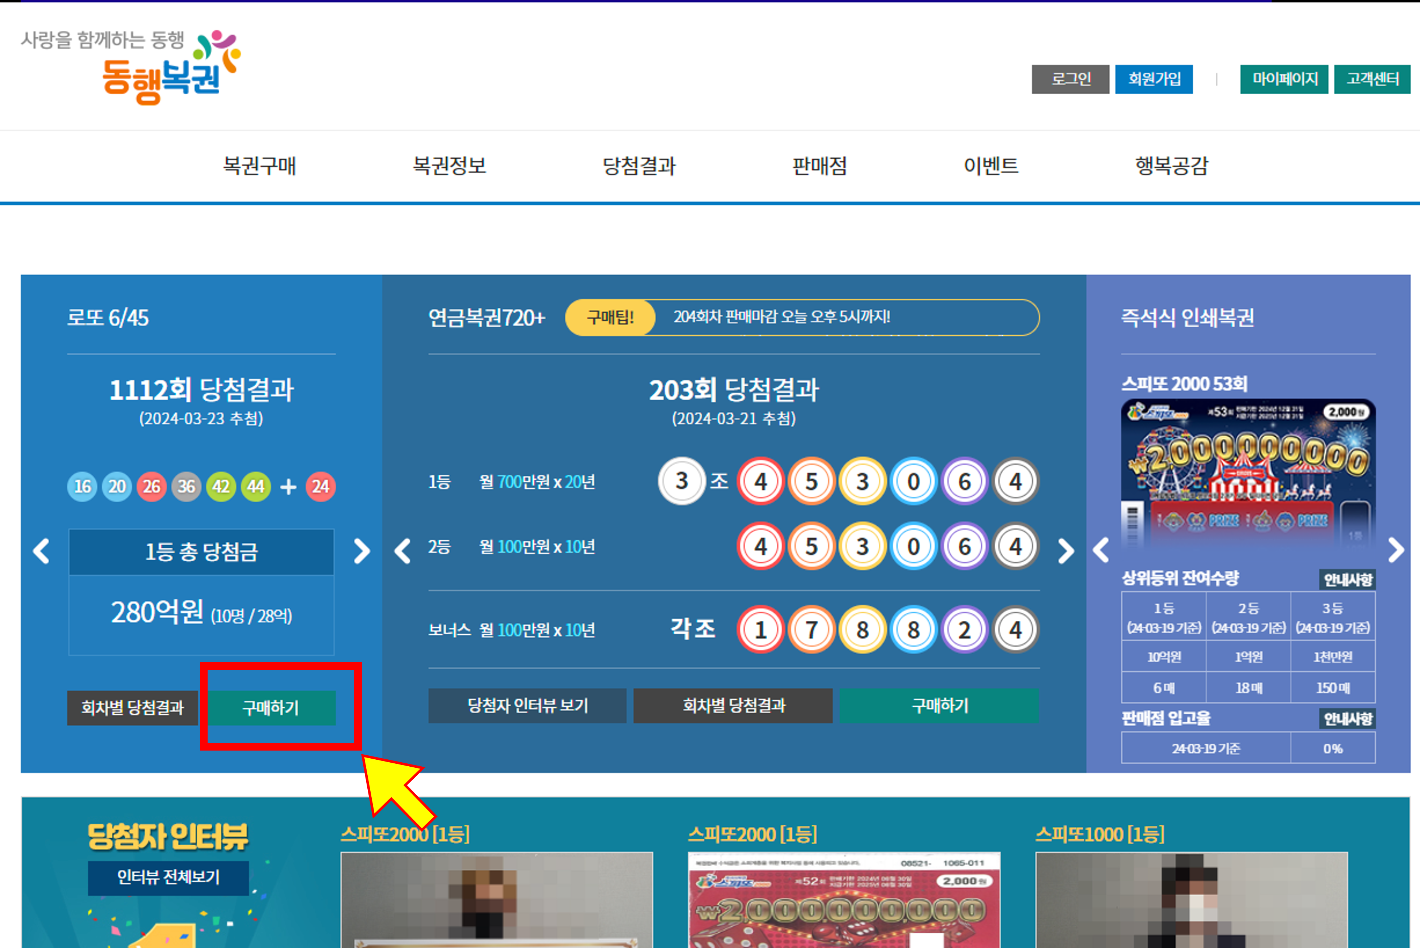Click right arrow of 즉석식 인쇄복권 panel
Viewport: 1420px width, 948px height.
click(x=1397, y=549)
